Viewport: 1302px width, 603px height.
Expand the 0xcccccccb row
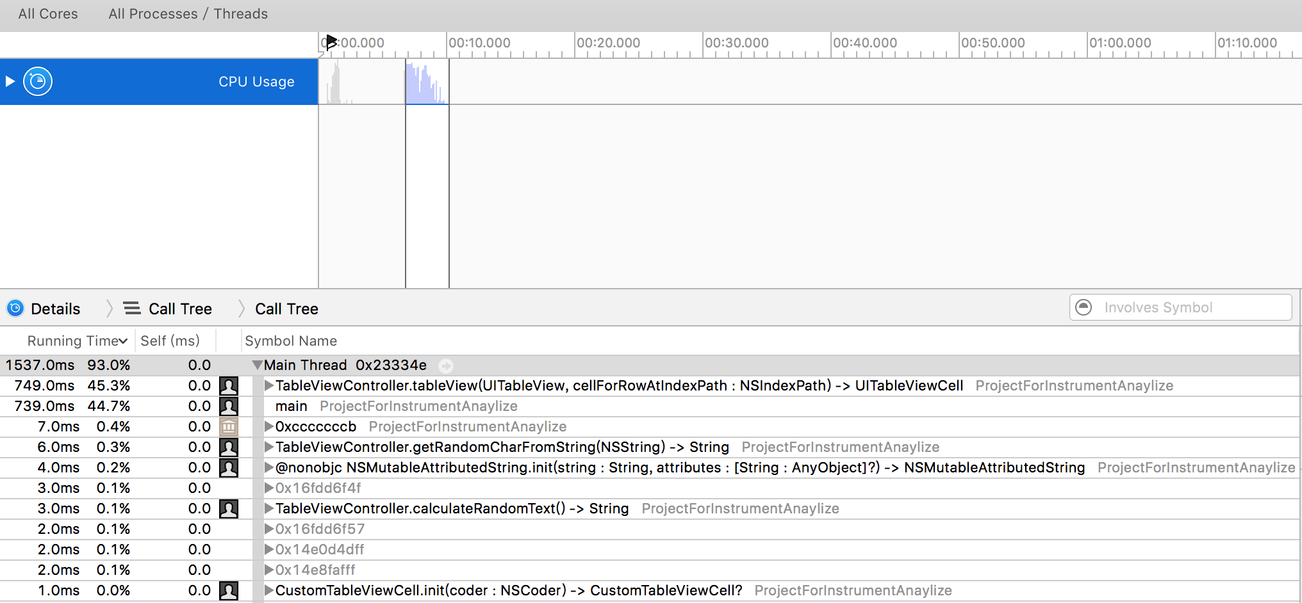coord(269,426)
